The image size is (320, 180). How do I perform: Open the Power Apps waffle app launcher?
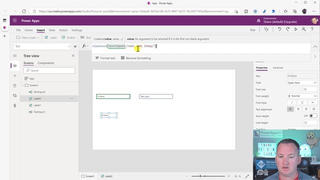[14, 20]
